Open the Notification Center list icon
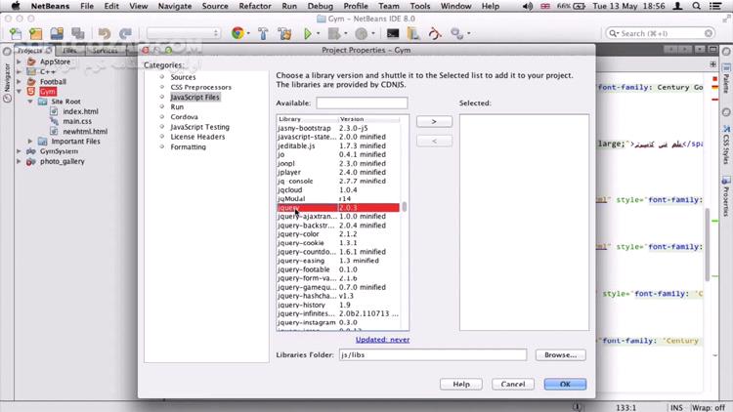This screenshot has height=412, width=733. pyautogui.click(x=714, y=6)
